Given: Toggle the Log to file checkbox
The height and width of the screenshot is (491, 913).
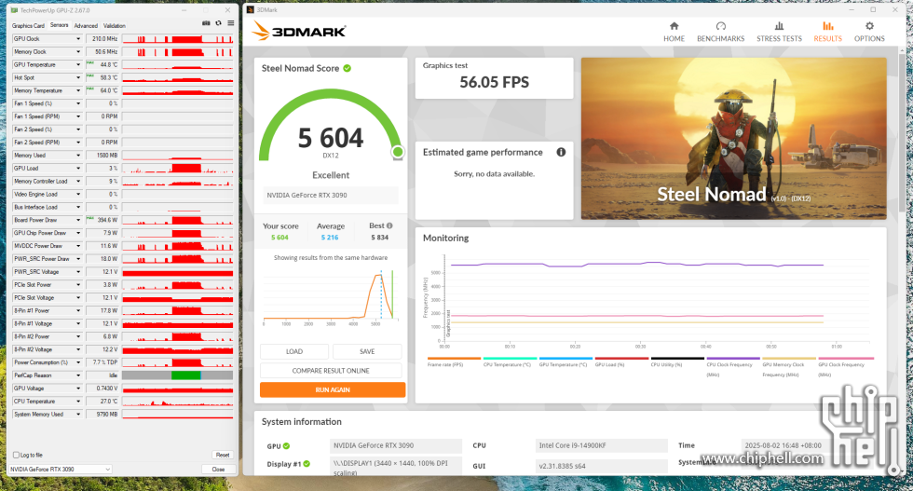Looking at the screenshot, I should pos(17,455).
